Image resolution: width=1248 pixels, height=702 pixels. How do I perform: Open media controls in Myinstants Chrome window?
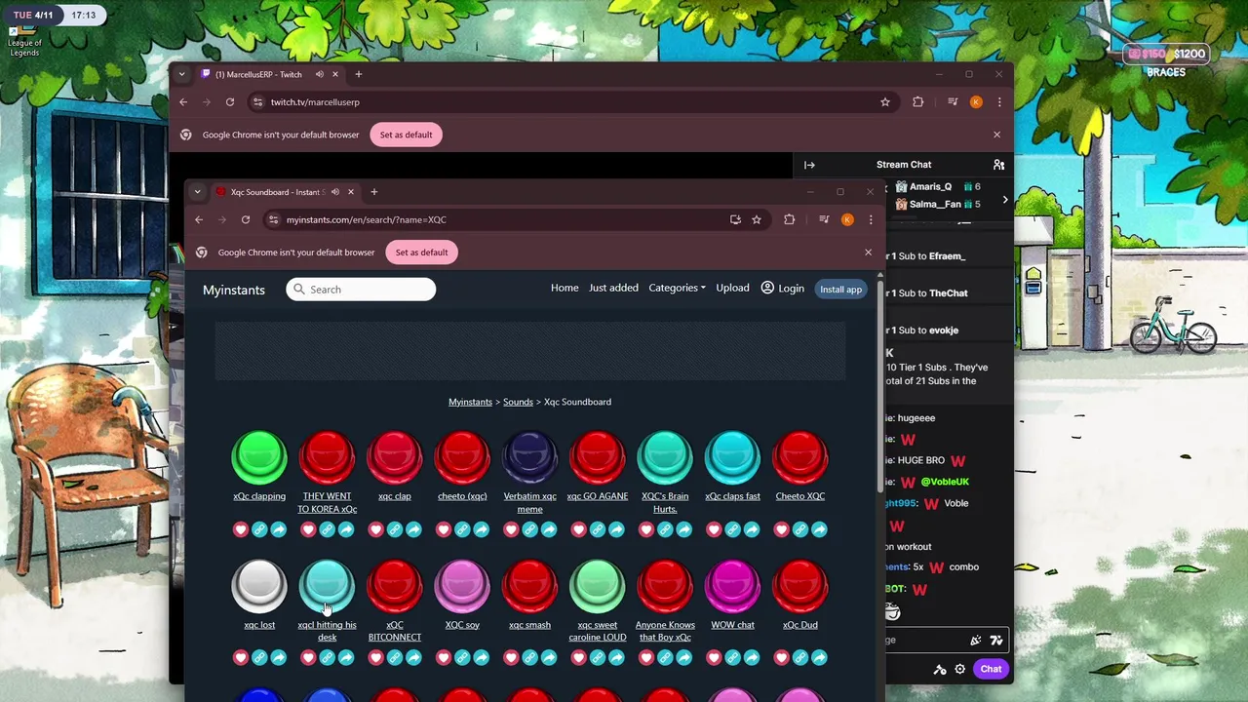click(x=824, y=219)
